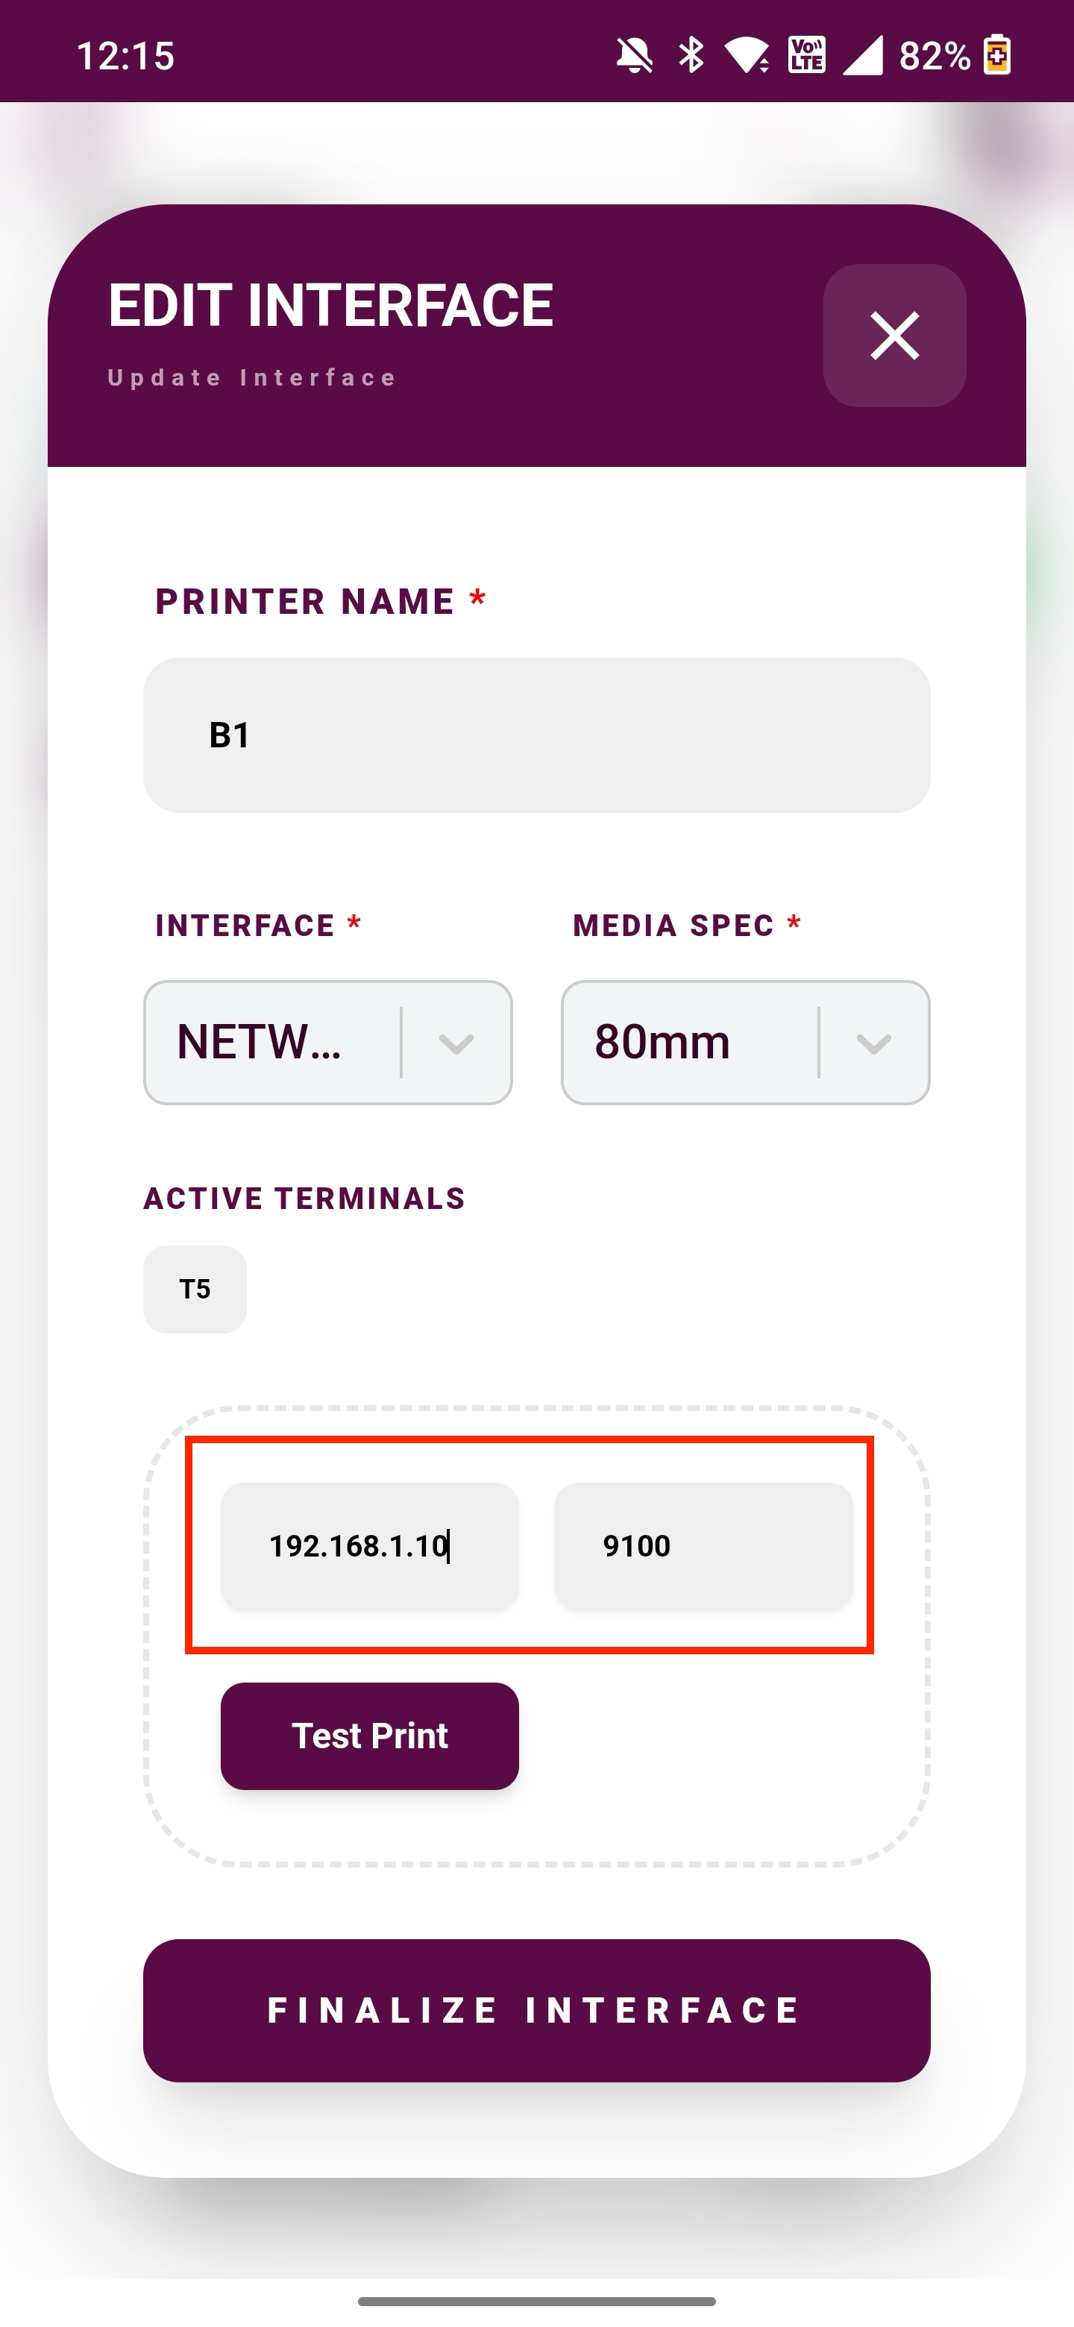Focus the IP address field 192.168.1.10
1074x2327 pixels.
tap(369, 1545)
